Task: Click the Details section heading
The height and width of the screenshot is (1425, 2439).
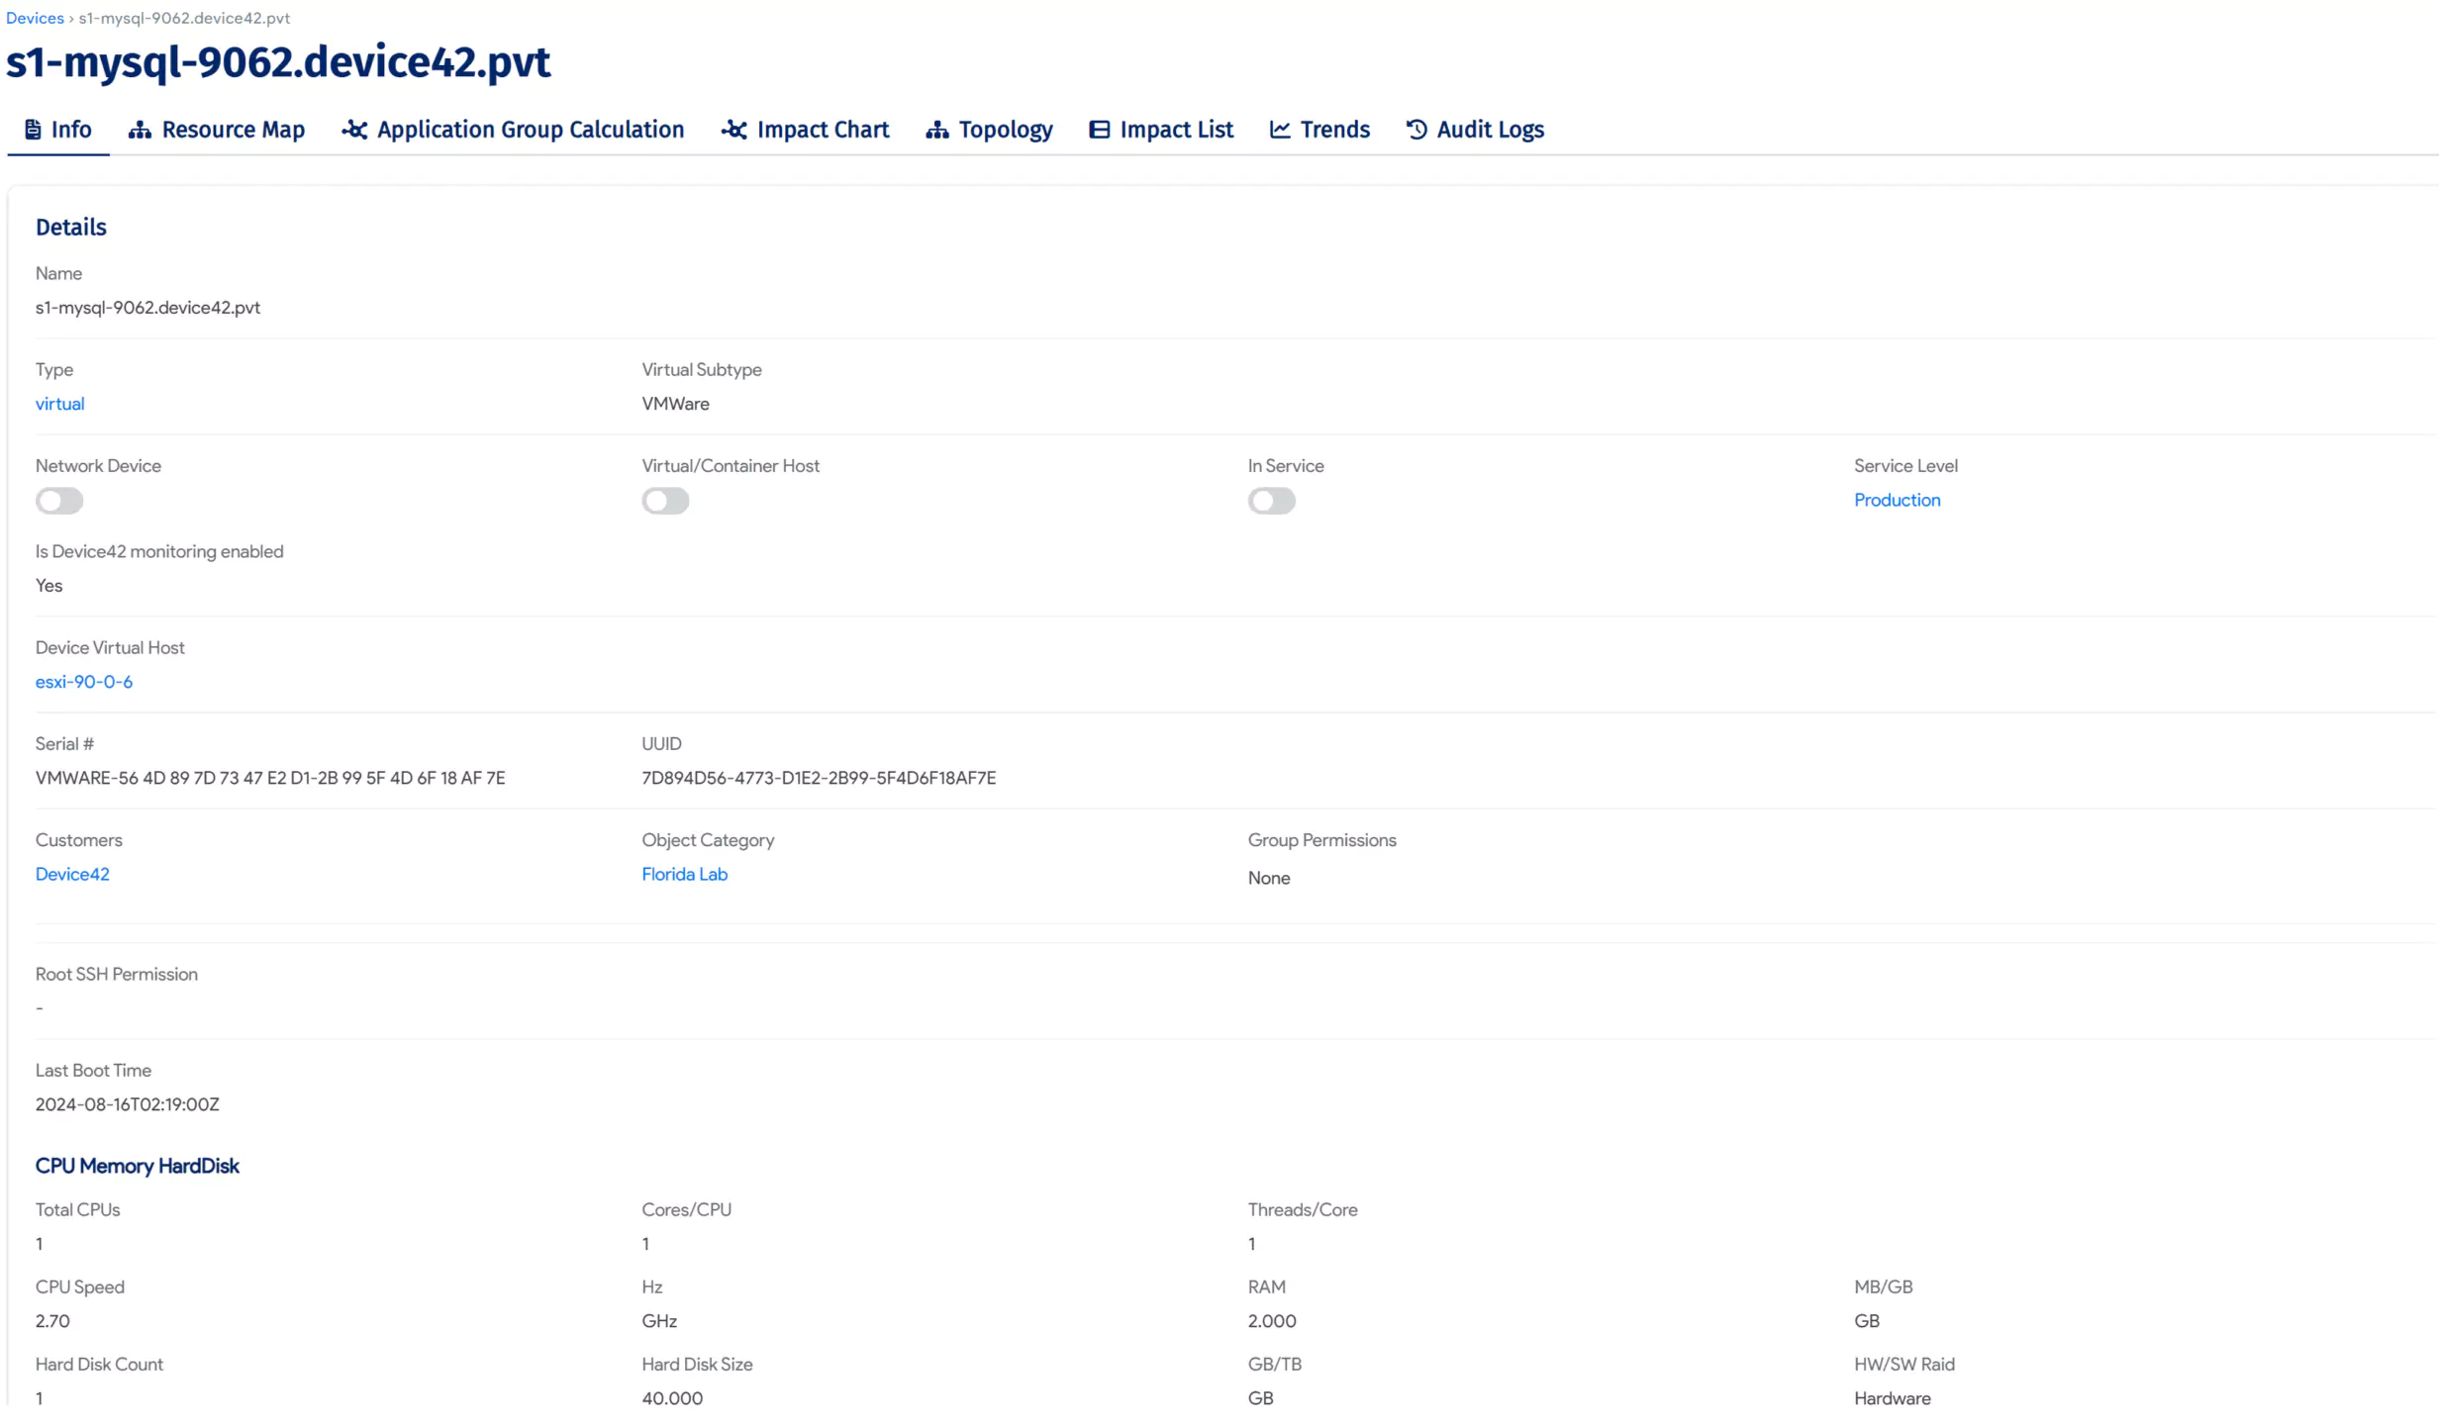Action: [70, 227]
